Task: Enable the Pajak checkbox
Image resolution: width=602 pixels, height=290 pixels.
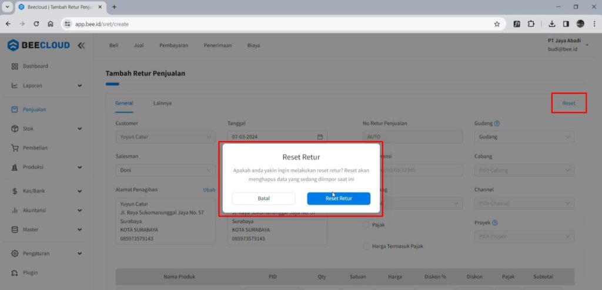Action: point(366,225)
